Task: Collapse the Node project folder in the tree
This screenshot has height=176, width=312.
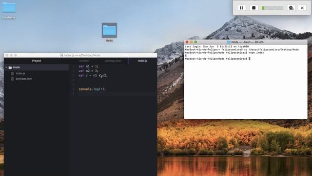Action: (6, 67)
